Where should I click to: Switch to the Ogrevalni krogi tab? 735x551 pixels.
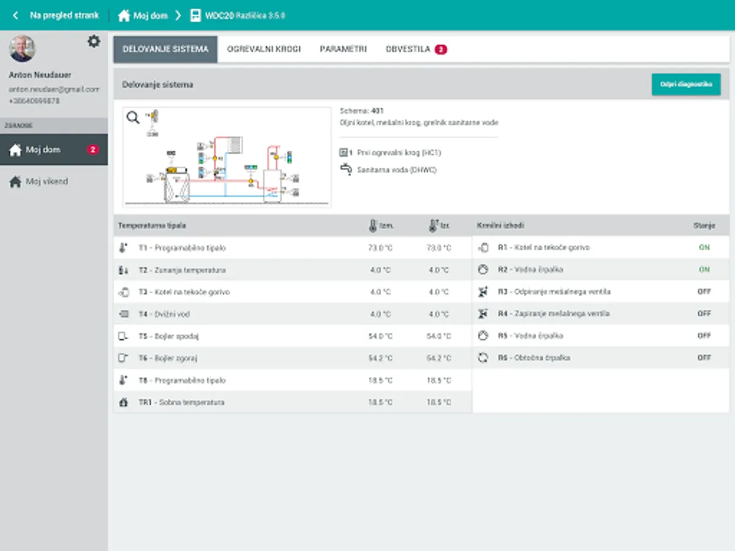(264, 49)
